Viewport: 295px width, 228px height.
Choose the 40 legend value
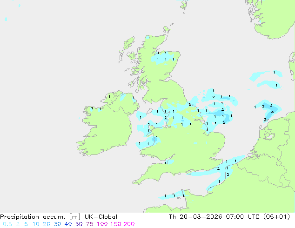(x=68, y=224)
